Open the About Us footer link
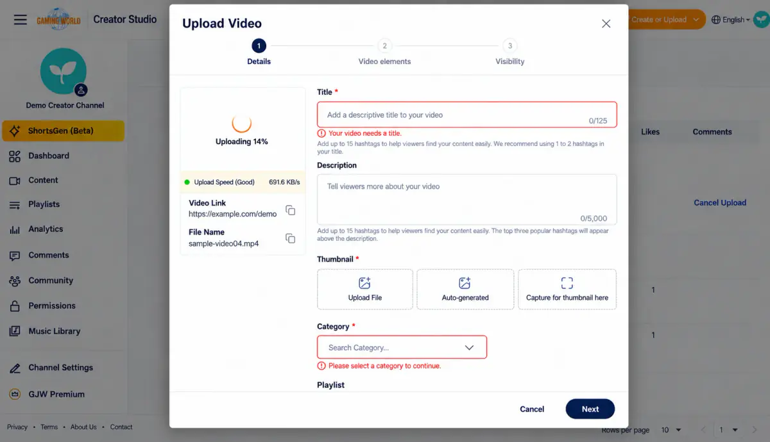 pos(83,427)
